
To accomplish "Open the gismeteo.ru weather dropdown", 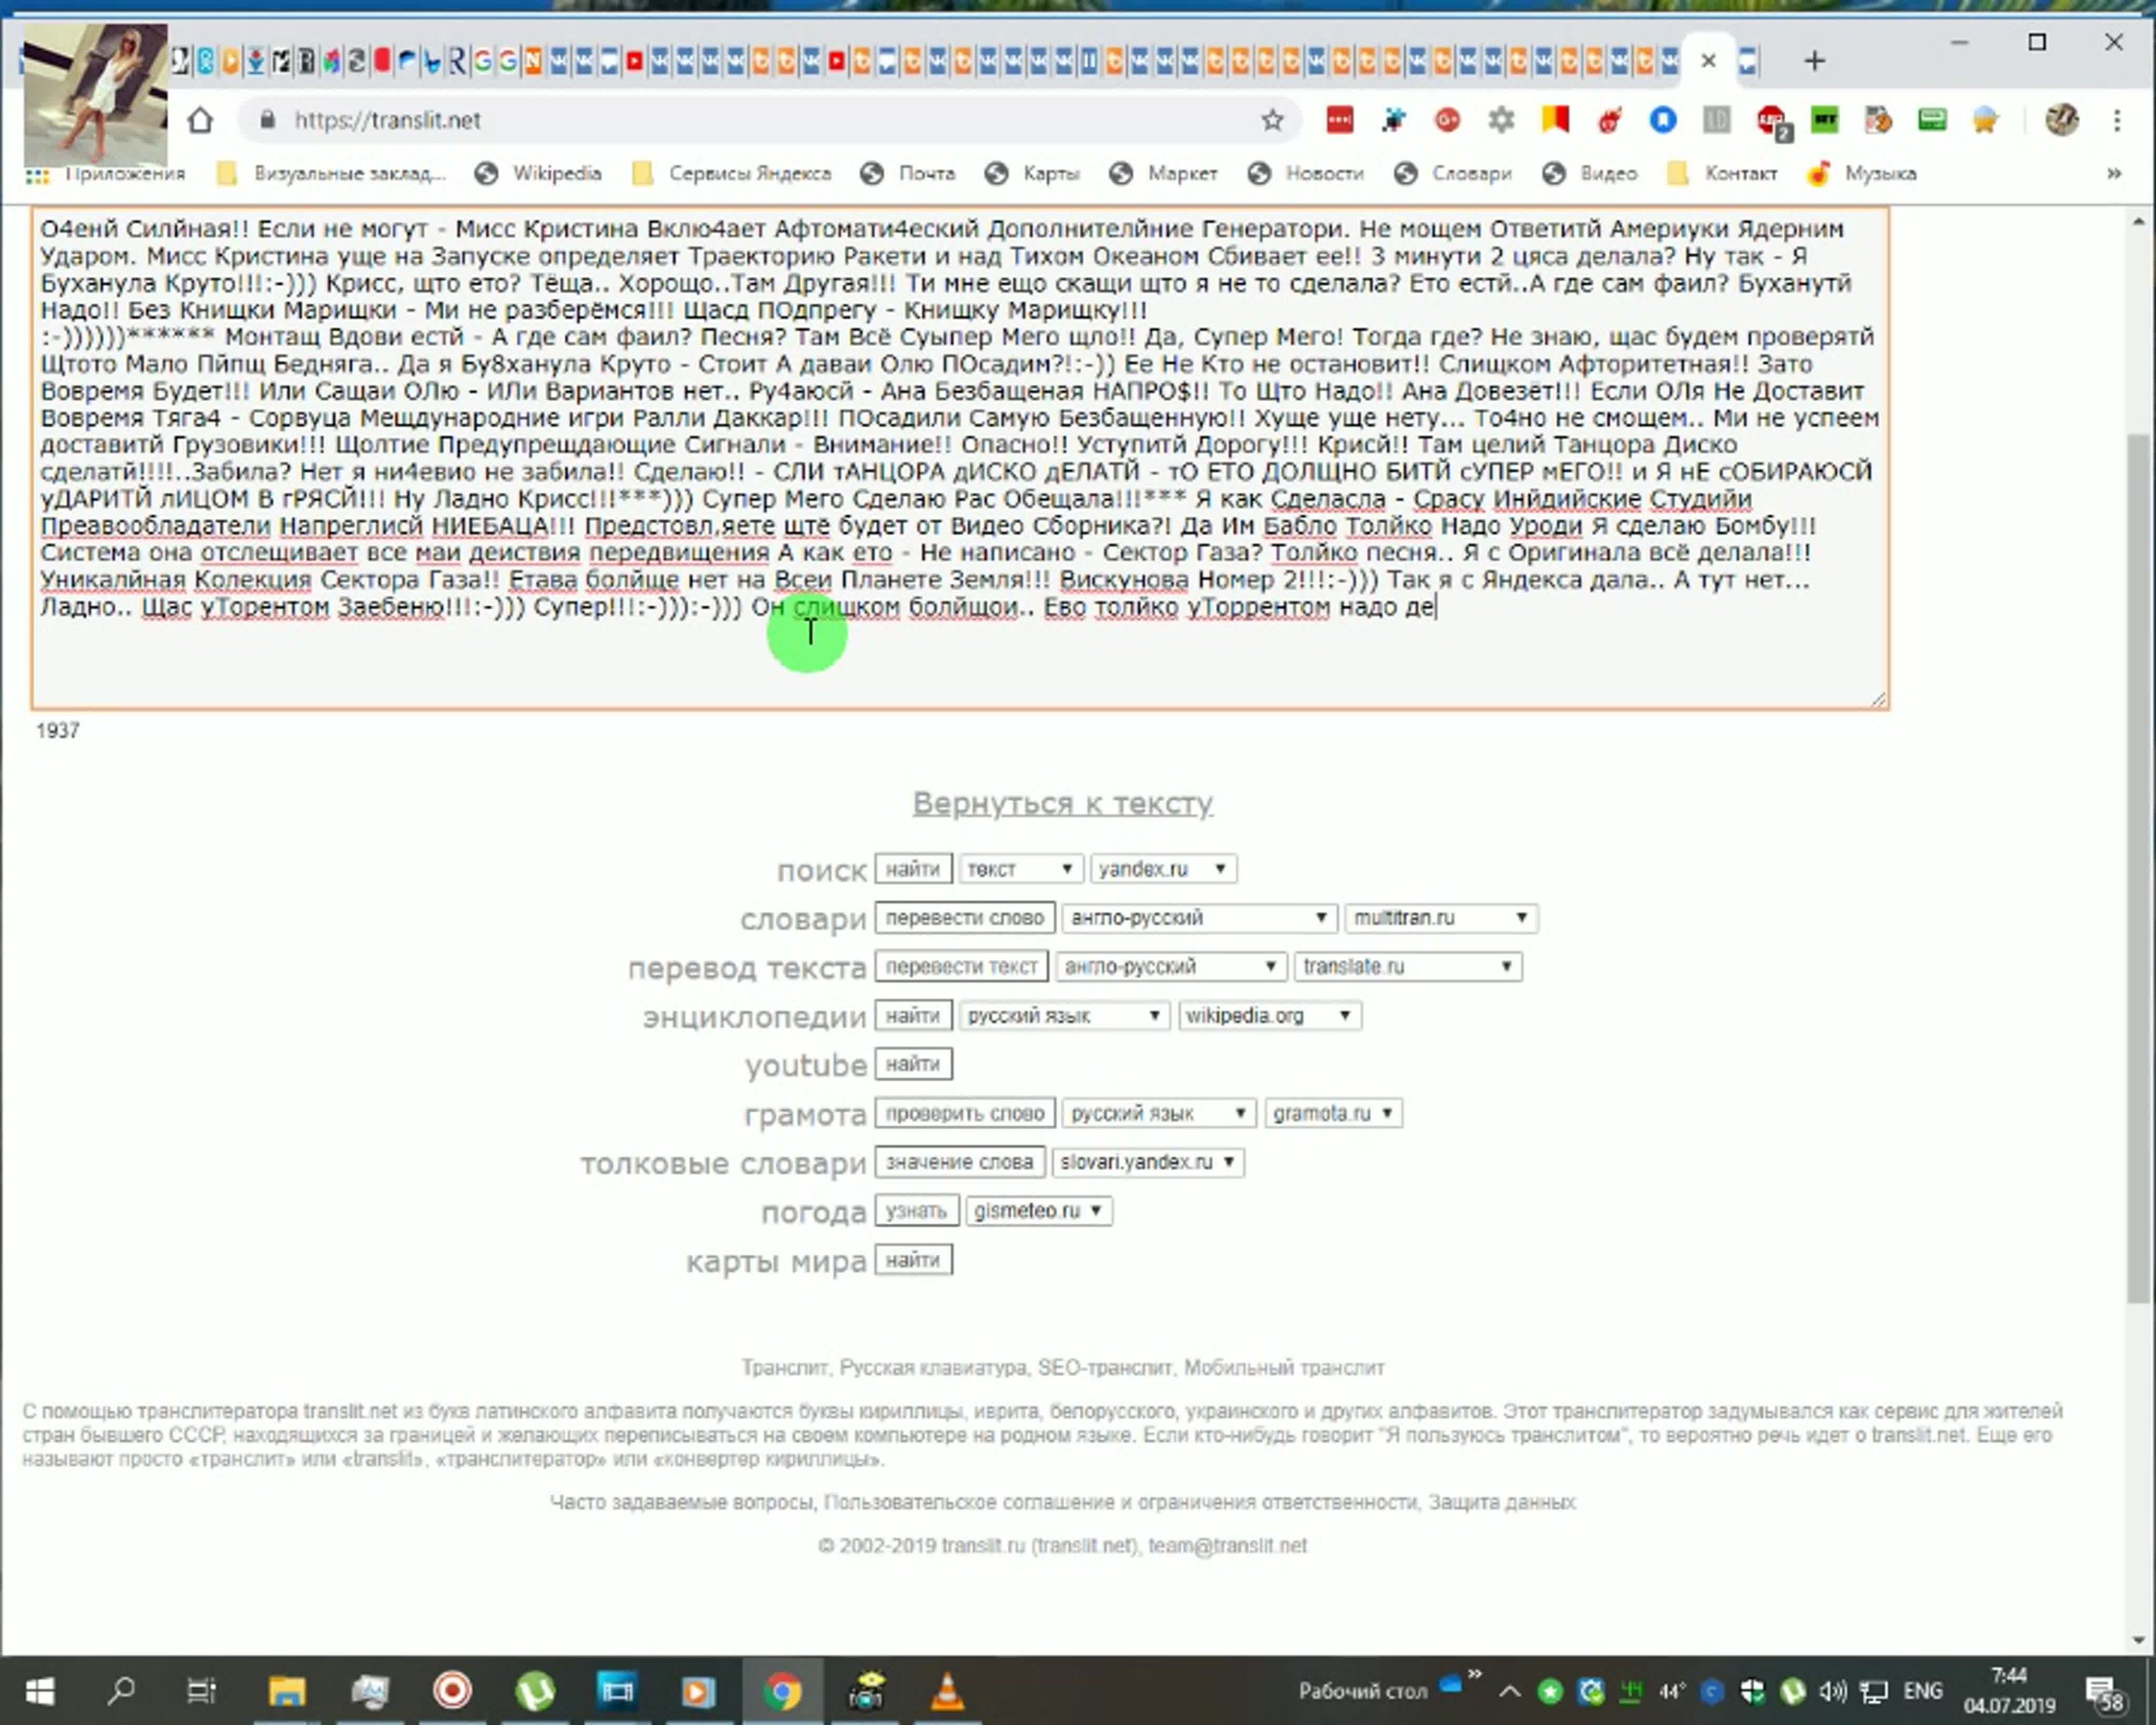I will (x=1038, y=1211).
